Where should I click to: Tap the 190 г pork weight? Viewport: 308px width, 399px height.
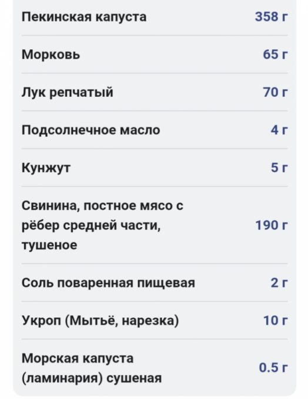(x=272, y=225)
